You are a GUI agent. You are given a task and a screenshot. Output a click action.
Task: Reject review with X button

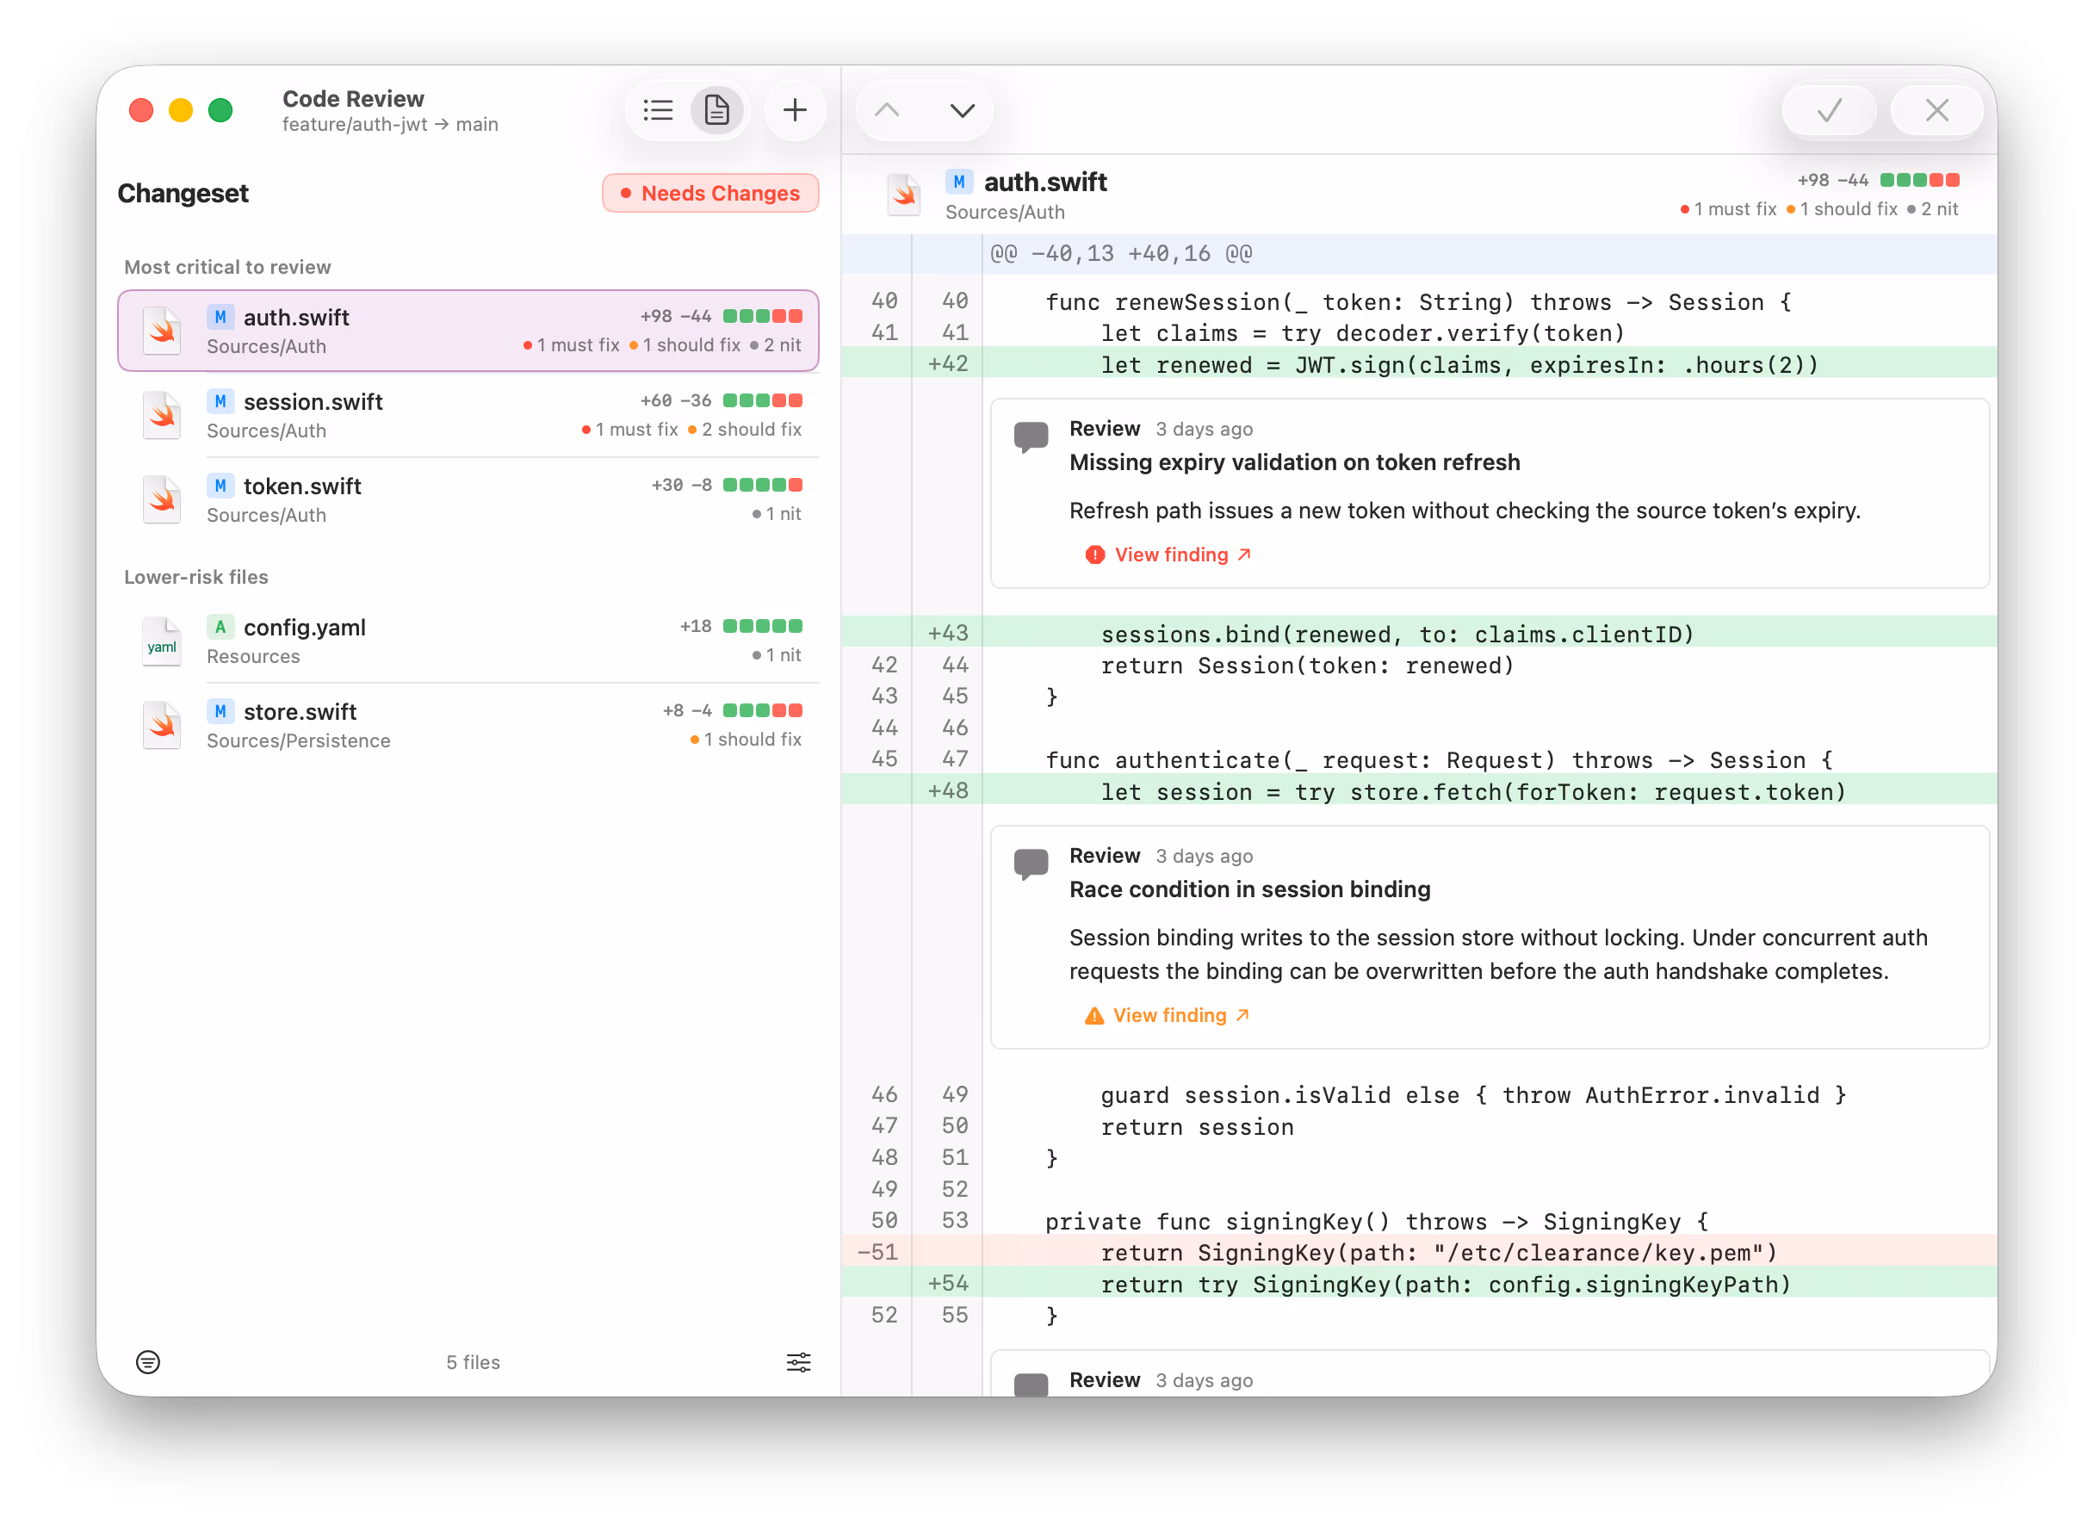[x=1936, y=111]
